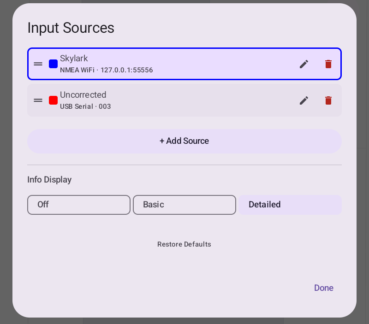Delete the Skylark source

328,64
